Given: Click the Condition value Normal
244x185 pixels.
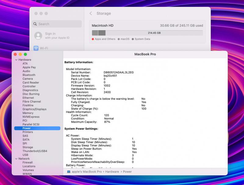Looking at the screenshot, I should coord(109,119).
